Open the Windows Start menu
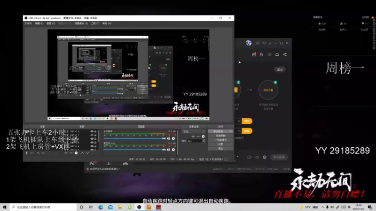Viewport: 376px width, 211px height. 5,207
